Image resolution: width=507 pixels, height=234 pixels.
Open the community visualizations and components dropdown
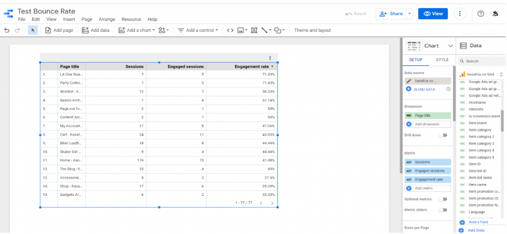point(164,30)
